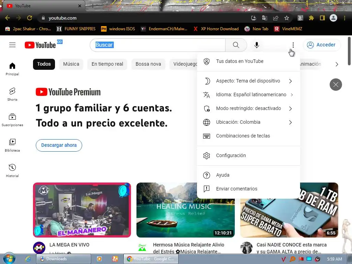Select the Bossa nova chip
The width and height of the screenshot is (352, 264).
click(148, 64)
